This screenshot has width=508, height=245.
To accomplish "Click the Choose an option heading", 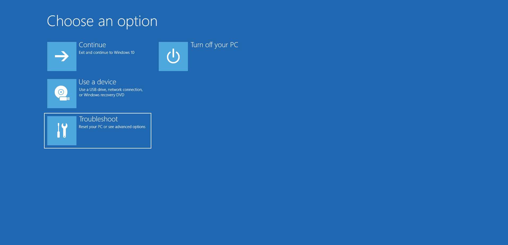I will pyautogui.click(x=102, y=21).
